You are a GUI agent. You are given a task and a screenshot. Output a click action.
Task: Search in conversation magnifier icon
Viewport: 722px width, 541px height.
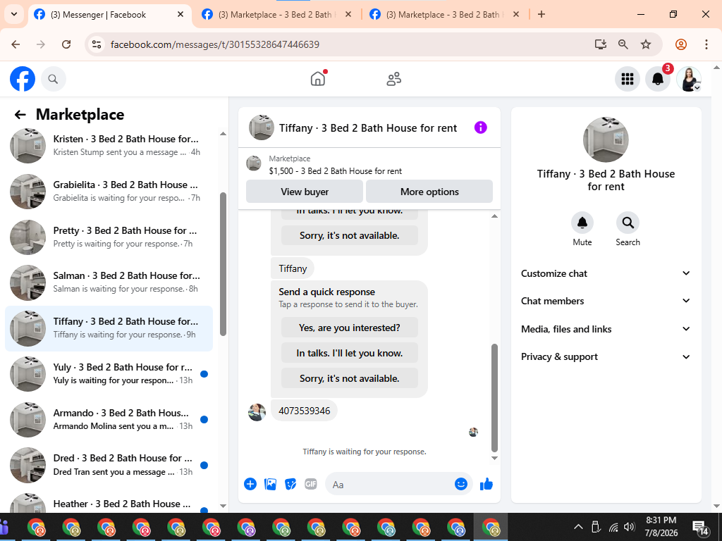coord(628,223)
